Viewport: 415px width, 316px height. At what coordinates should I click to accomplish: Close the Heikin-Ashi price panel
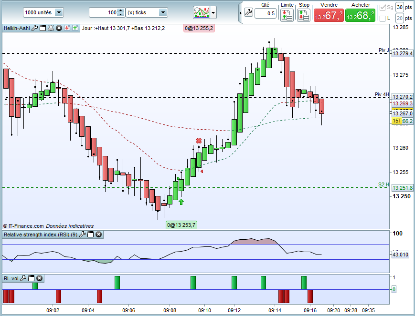59,28
